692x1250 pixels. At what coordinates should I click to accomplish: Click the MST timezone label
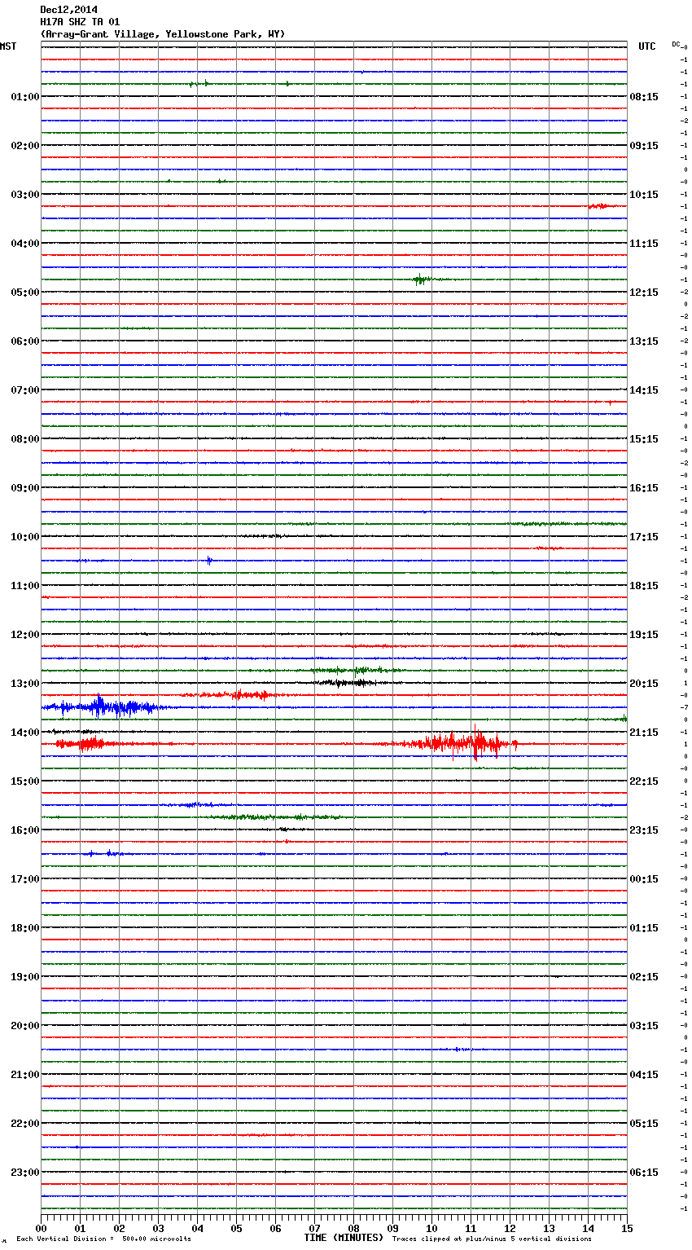point(8,46)
